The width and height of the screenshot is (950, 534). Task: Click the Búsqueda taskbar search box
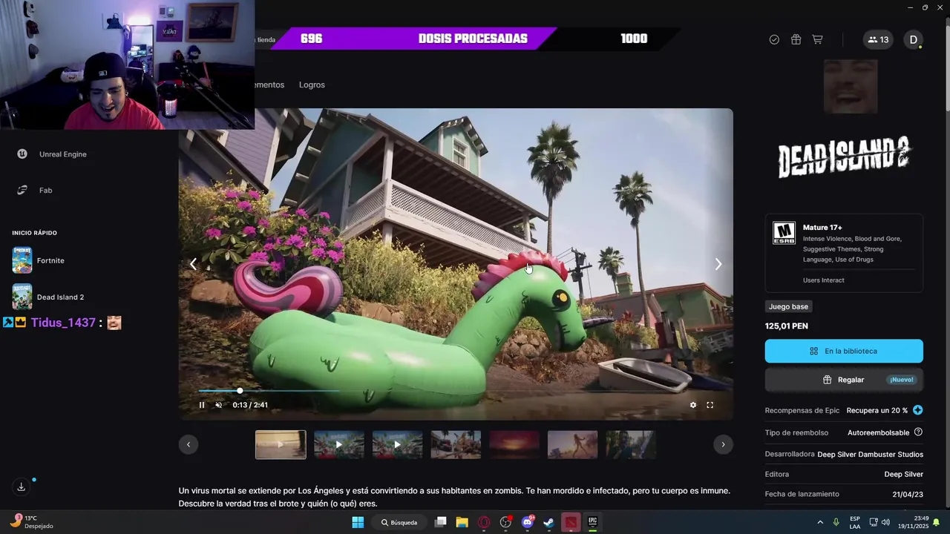(401, 522)
